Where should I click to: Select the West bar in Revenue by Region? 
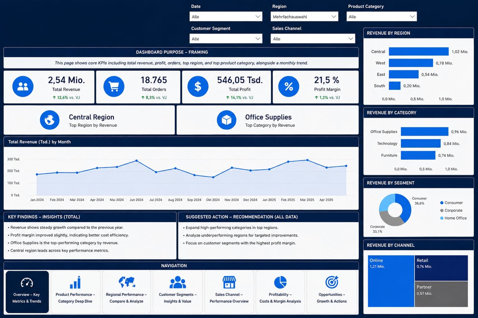[x=411, y=63]
